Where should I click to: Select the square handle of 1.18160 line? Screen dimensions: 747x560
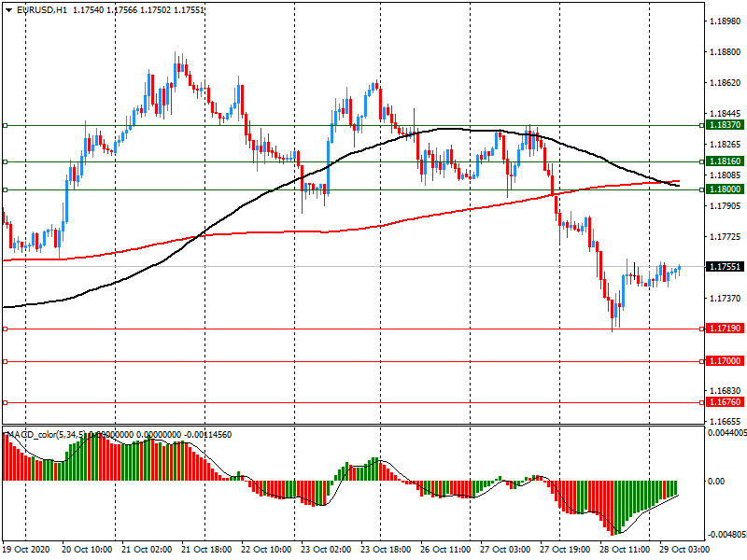6,161
